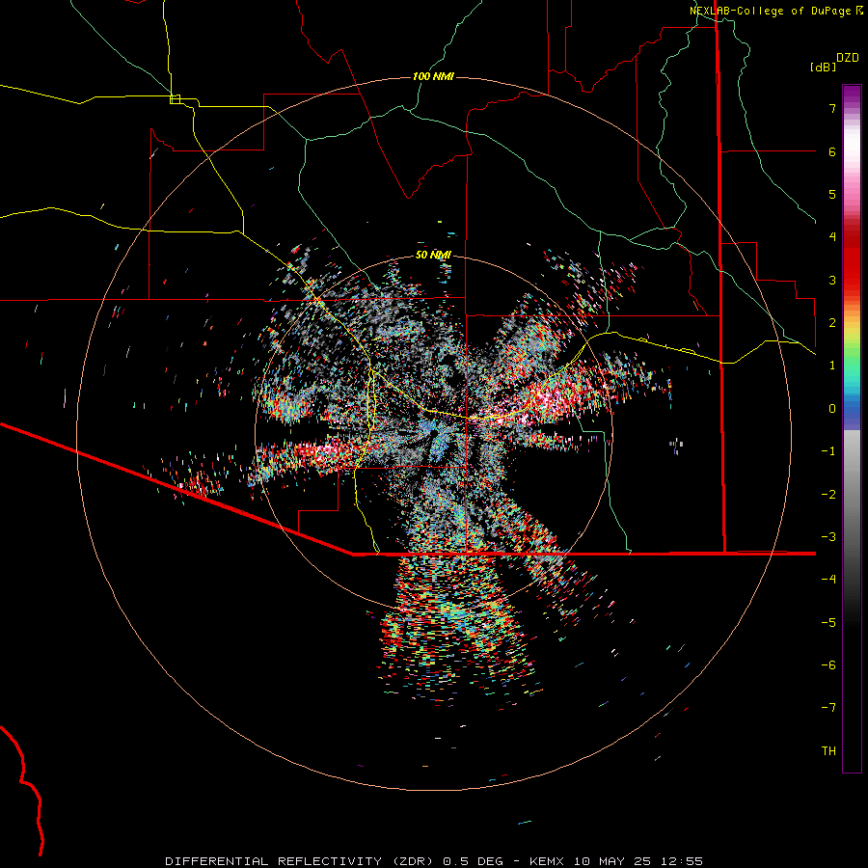The image size is (868, 868).
Task: Click the 4 value on the dB scale
Action: click(832, 237)
